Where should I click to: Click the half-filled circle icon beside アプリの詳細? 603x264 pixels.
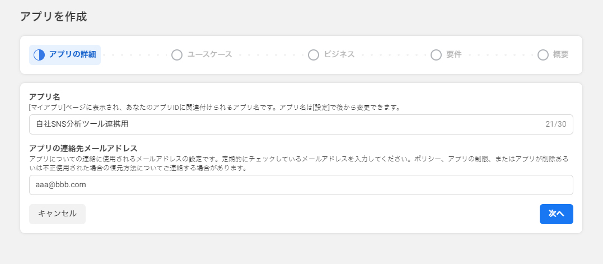(x=39, y=55)
